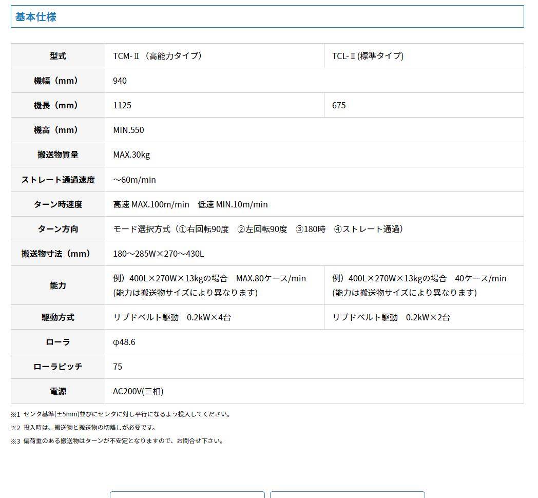Click the 機長 value 1125
Image resolution: width=538 pixels, height=498 pixels.
pyautogui.click(x=122, y=105)
